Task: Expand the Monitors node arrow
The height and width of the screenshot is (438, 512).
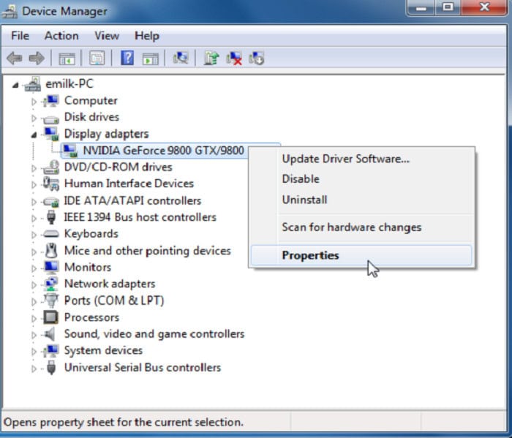Action: [34, 268]
